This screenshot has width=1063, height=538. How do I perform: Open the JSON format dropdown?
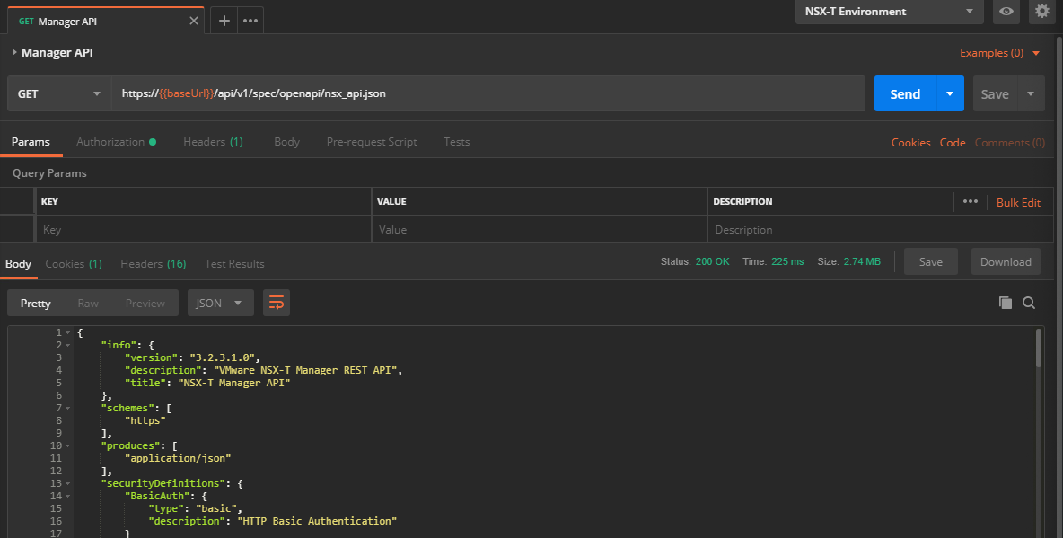220,303
